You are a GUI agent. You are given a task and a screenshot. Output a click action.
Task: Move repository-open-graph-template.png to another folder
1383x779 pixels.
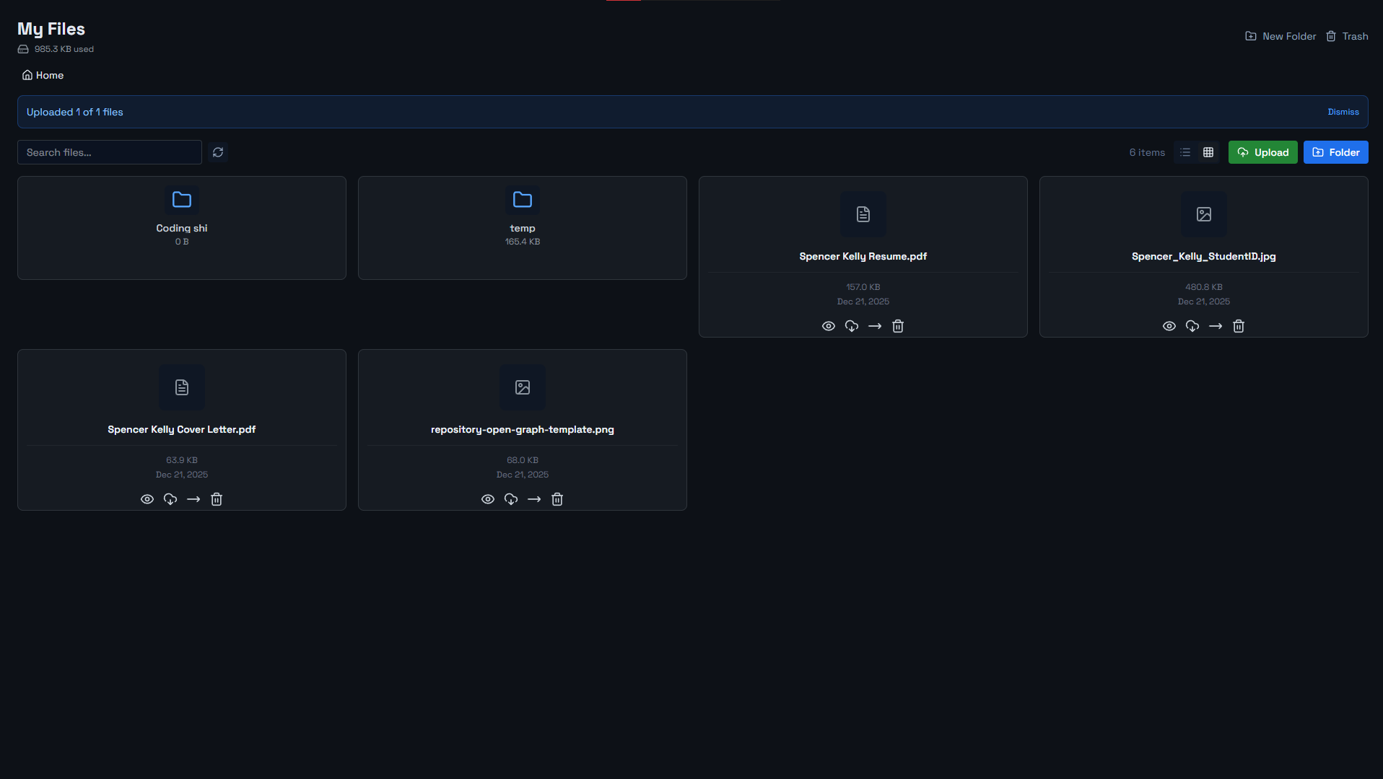(x=533, y=498)
